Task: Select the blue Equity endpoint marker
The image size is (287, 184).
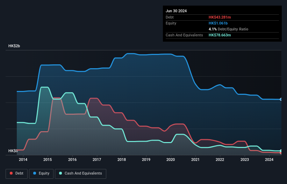Action: (x=281, y=99)
